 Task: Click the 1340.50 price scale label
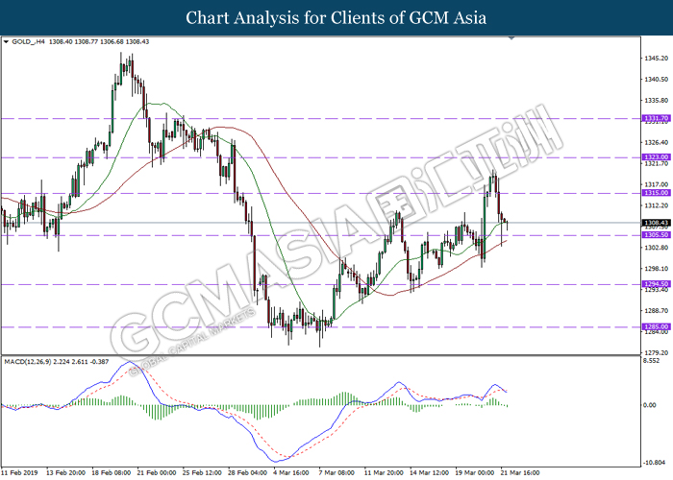pyautogui.click(x=657, y=80)
